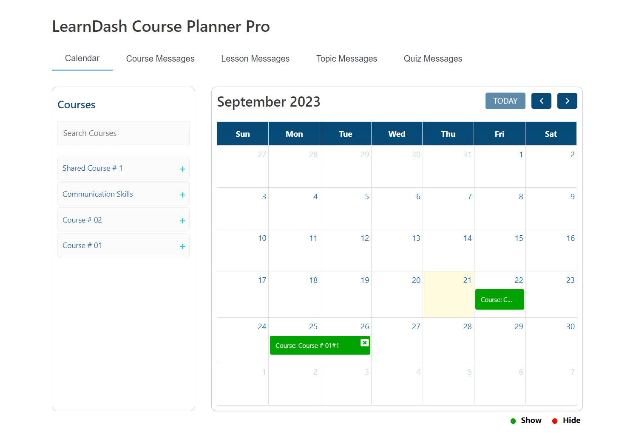Expand Communication Skills with plus icon
This screenshot has height=440, width=636.
point(182,195)
